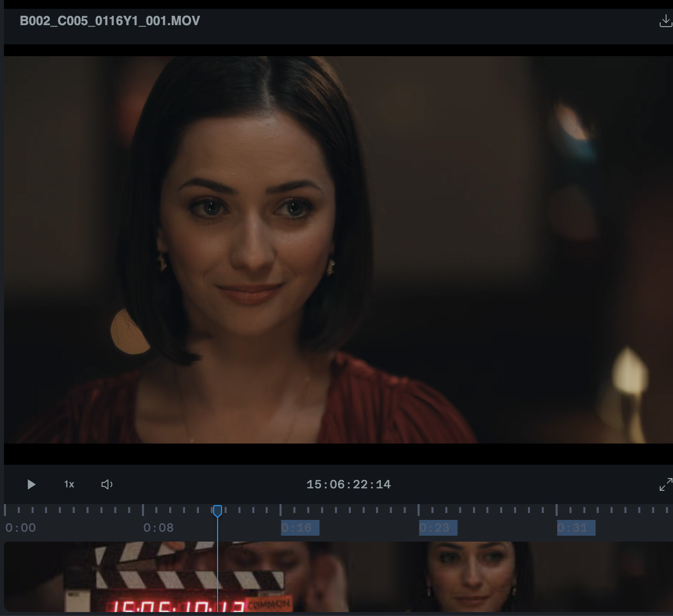Image resolution: width=673 pixels, height=616 pixels.
Task: Click the tall tick mark above 0:31
Action: (557, 510)
